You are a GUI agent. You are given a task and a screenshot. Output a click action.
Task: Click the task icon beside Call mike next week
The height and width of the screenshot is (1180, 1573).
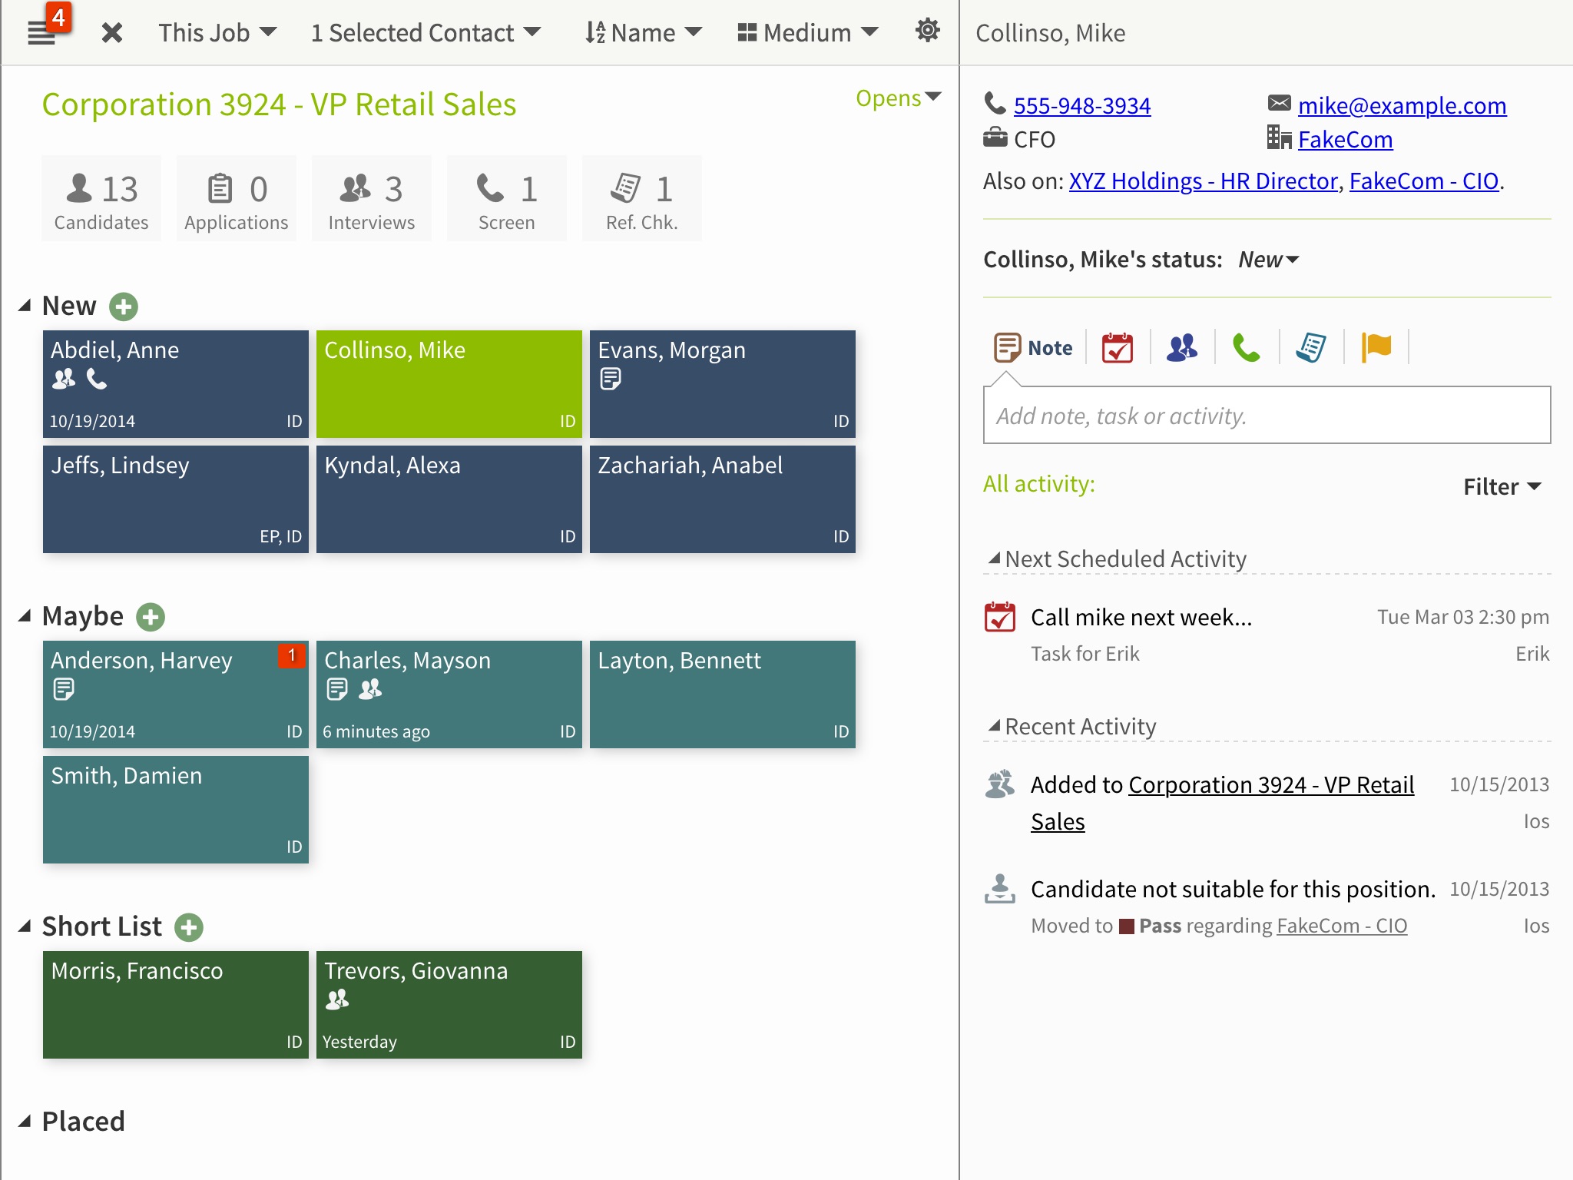1000,617
